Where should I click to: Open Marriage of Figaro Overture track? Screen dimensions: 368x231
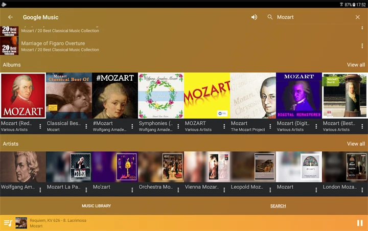point(184,46)
